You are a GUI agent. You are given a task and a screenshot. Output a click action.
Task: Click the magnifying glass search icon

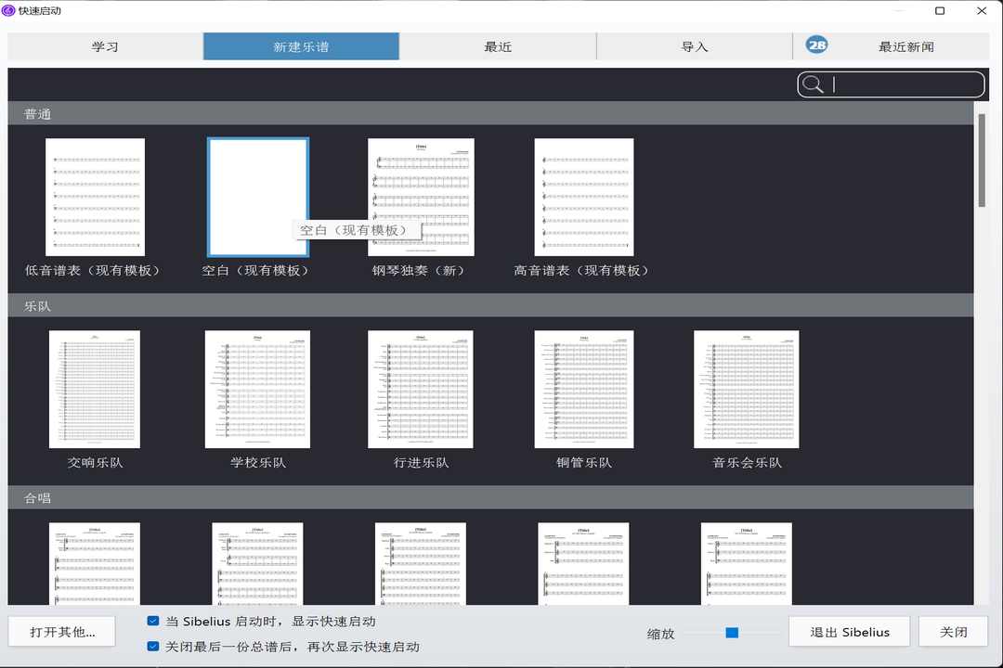tap(813, 84)
